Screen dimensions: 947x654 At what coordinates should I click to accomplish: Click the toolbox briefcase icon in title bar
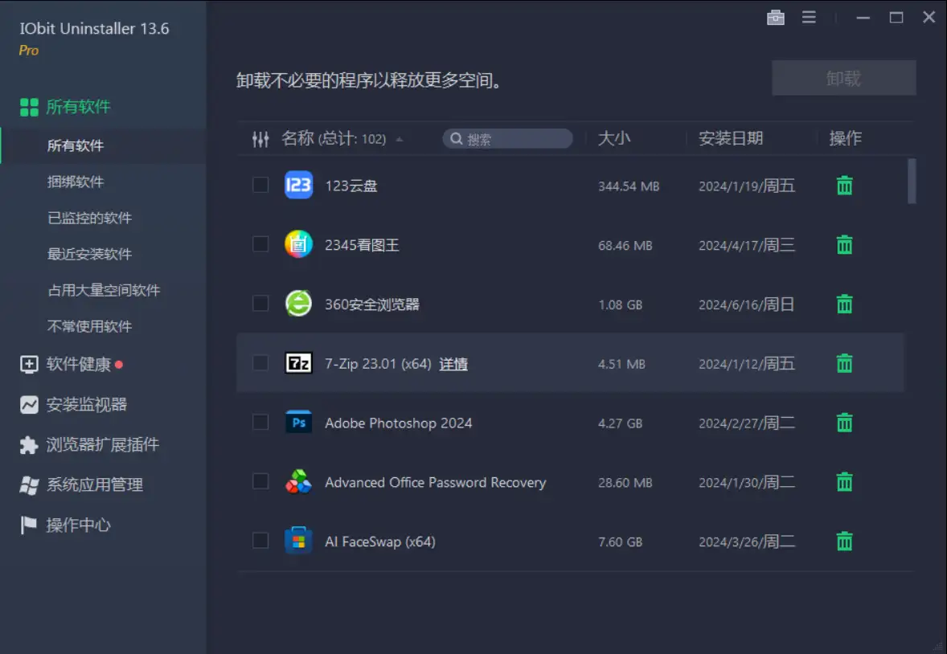775,18
